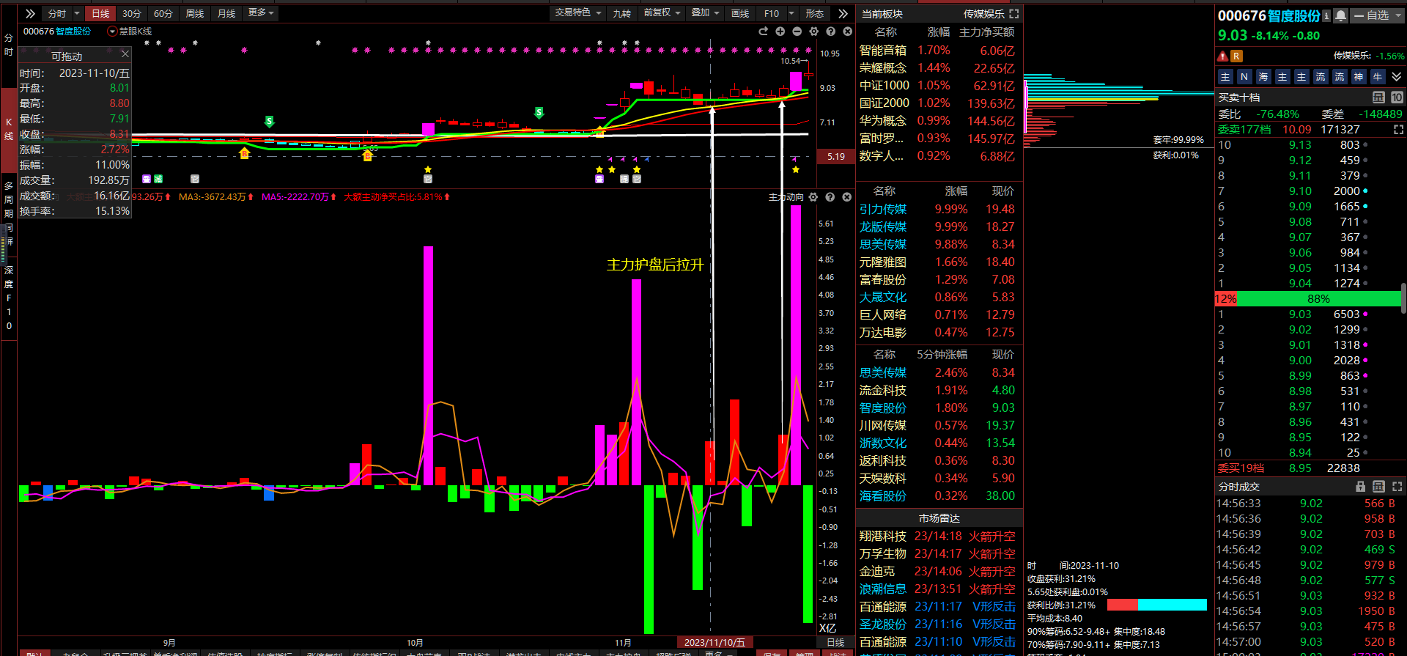Click the stock info 'i' icon
The height and width of the screenshot is (656, 1407).
(x=1326, y=15)
